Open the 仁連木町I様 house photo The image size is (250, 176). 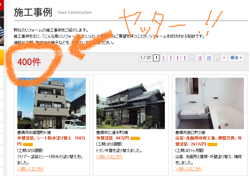click(130, 103)
